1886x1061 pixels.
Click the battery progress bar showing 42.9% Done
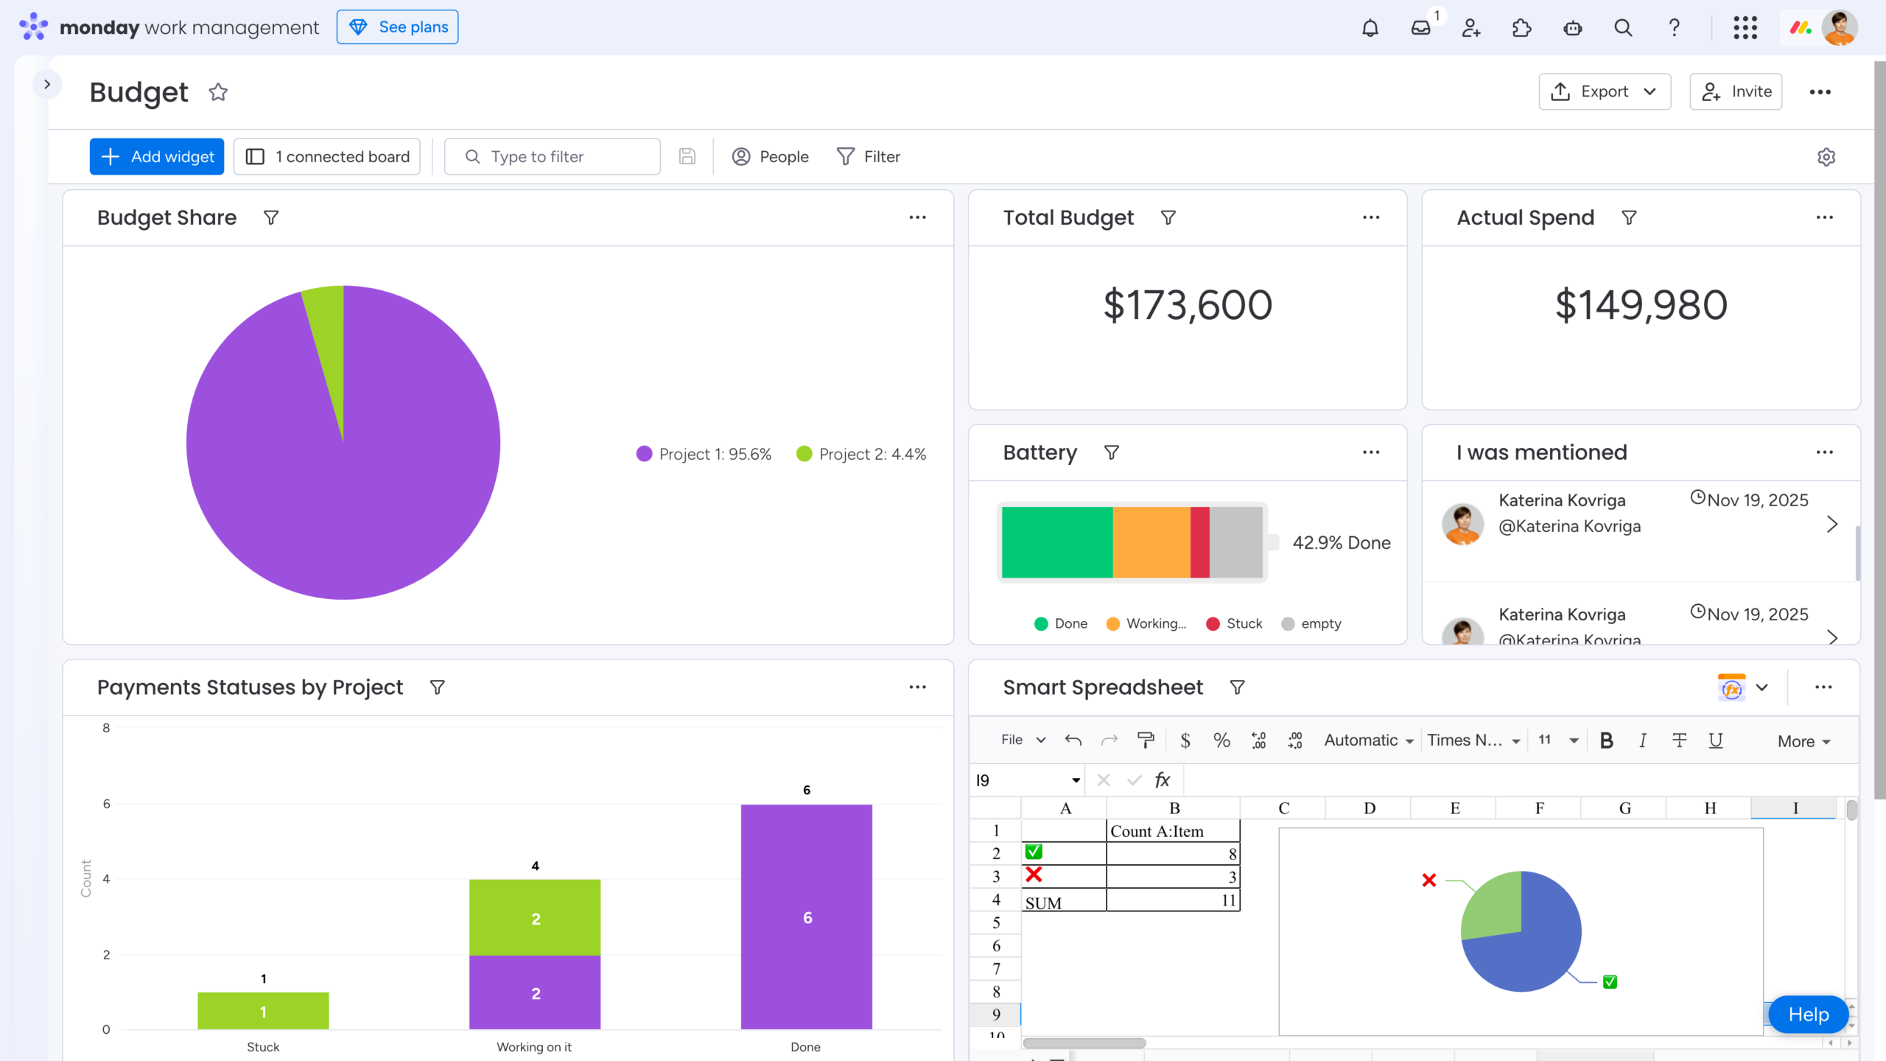coord(1132,543)
